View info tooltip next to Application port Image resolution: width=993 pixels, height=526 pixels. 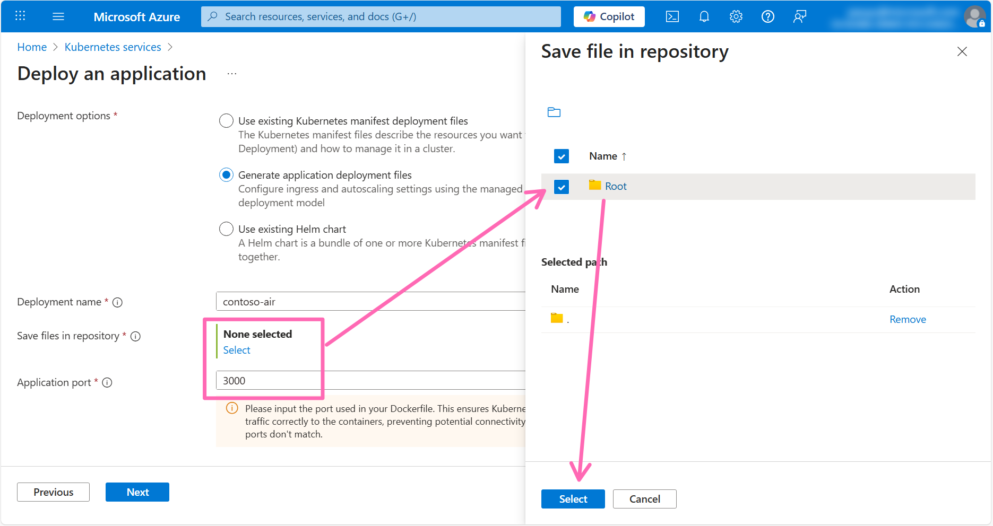pyautogui.click(x=107, y=382)
